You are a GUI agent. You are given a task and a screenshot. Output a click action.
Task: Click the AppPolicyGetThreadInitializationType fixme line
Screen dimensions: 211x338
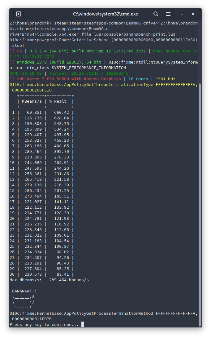coord(104,87)
